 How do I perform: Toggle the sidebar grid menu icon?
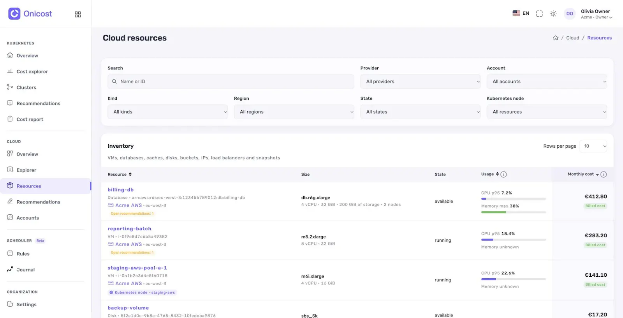point(78,14)
